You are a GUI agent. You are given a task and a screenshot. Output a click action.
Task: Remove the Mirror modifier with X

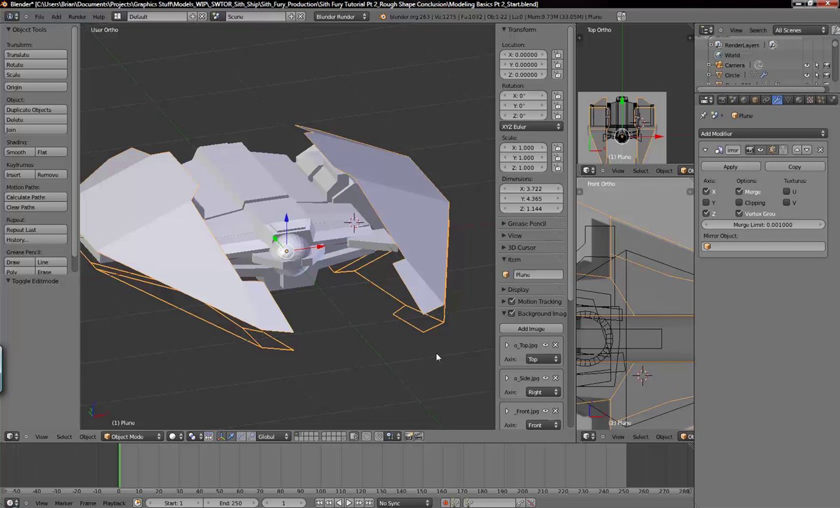tap(820, 150)
